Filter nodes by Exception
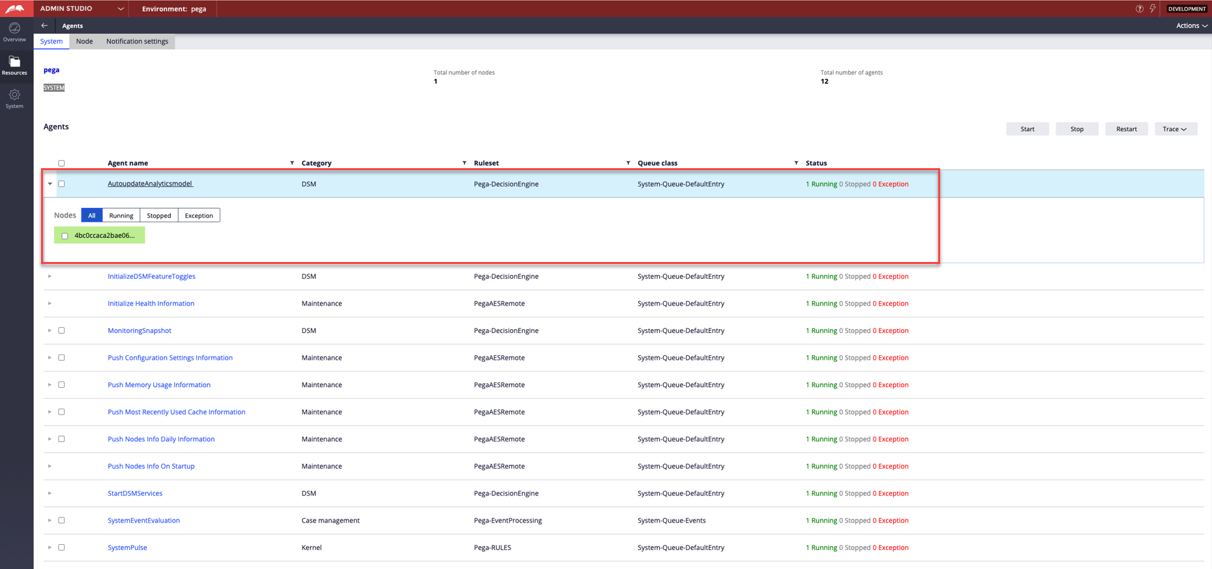Image resolution: width=1212 pixels, height=569 pixels. 199,215
